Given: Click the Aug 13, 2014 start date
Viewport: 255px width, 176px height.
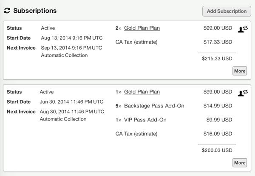Looking at the screenshot, I should [71, 38].
